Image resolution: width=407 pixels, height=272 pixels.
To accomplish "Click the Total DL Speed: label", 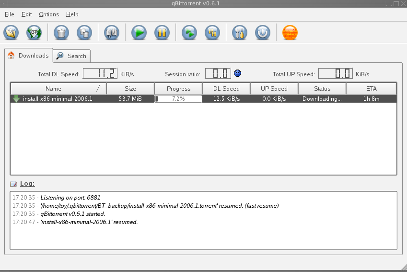I will click(x=58, y=74).
